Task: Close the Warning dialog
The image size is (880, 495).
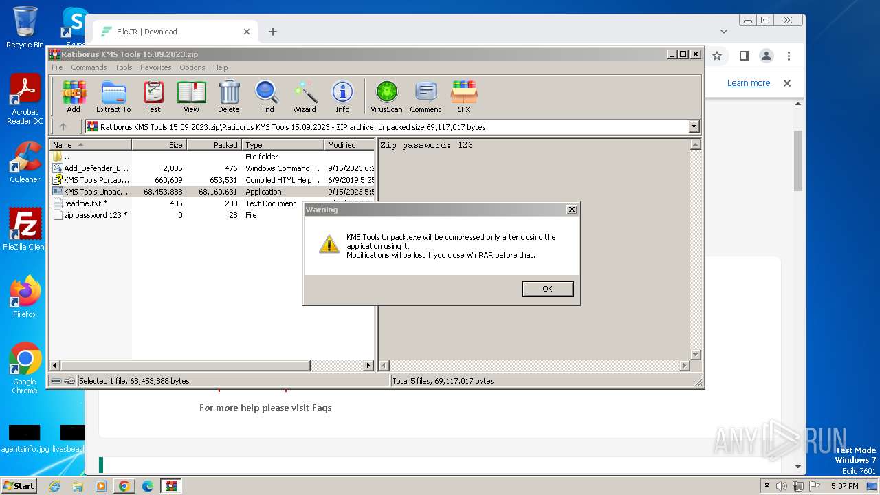Action: tap(571, 209)
